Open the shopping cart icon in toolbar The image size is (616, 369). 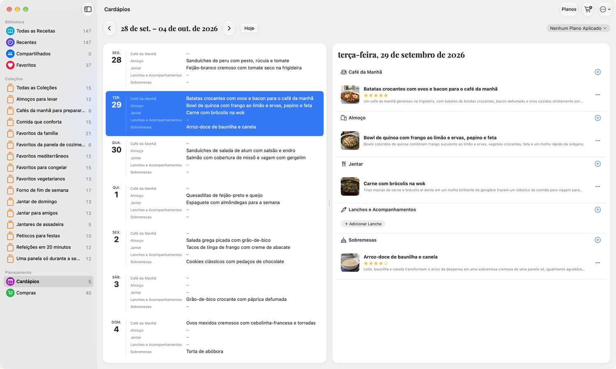[588, 9]
